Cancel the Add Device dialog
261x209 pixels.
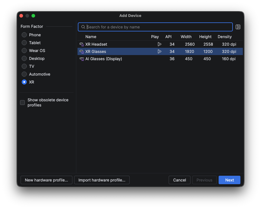[180, 180]
